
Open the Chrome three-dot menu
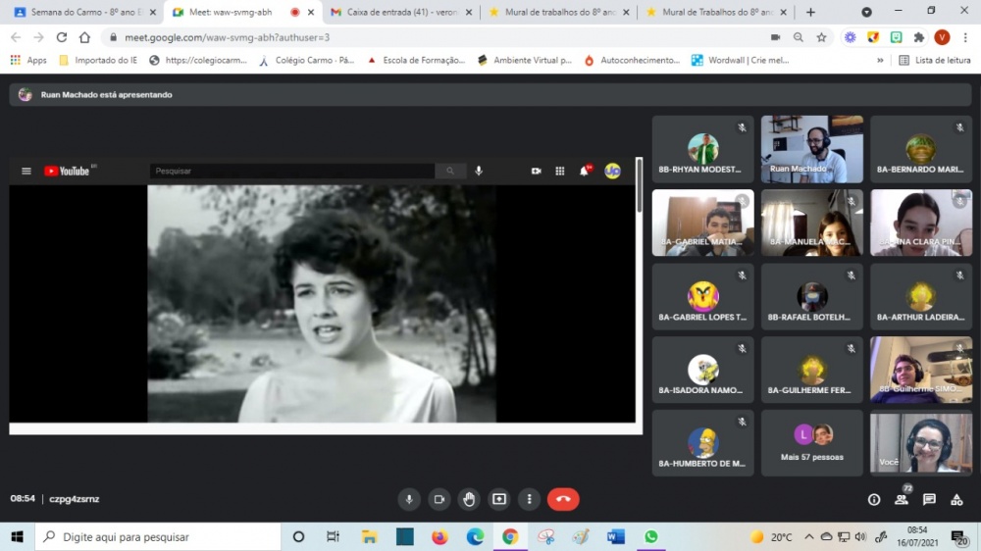pyautogui.click(x=965, y=37)
